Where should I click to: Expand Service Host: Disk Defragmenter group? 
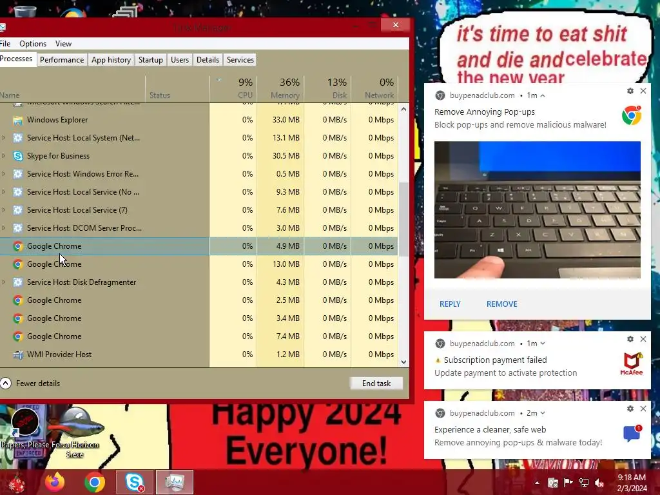pyautogui.click(x=3, y=282)
